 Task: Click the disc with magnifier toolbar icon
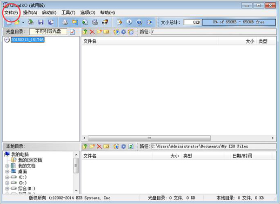coord(95,22)
